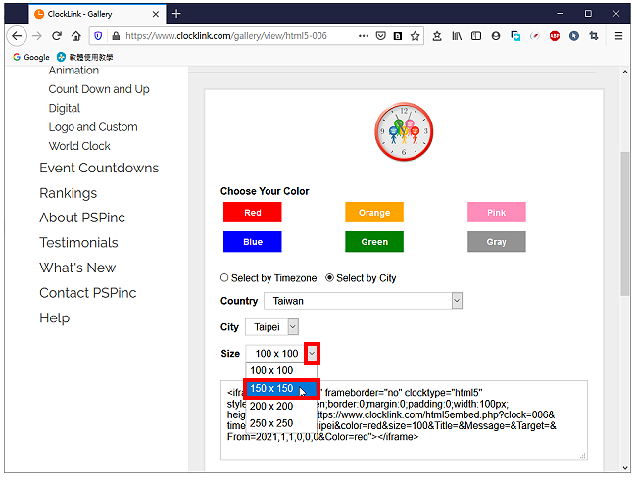Choose the Blue clock color

(x=252, y=242)
